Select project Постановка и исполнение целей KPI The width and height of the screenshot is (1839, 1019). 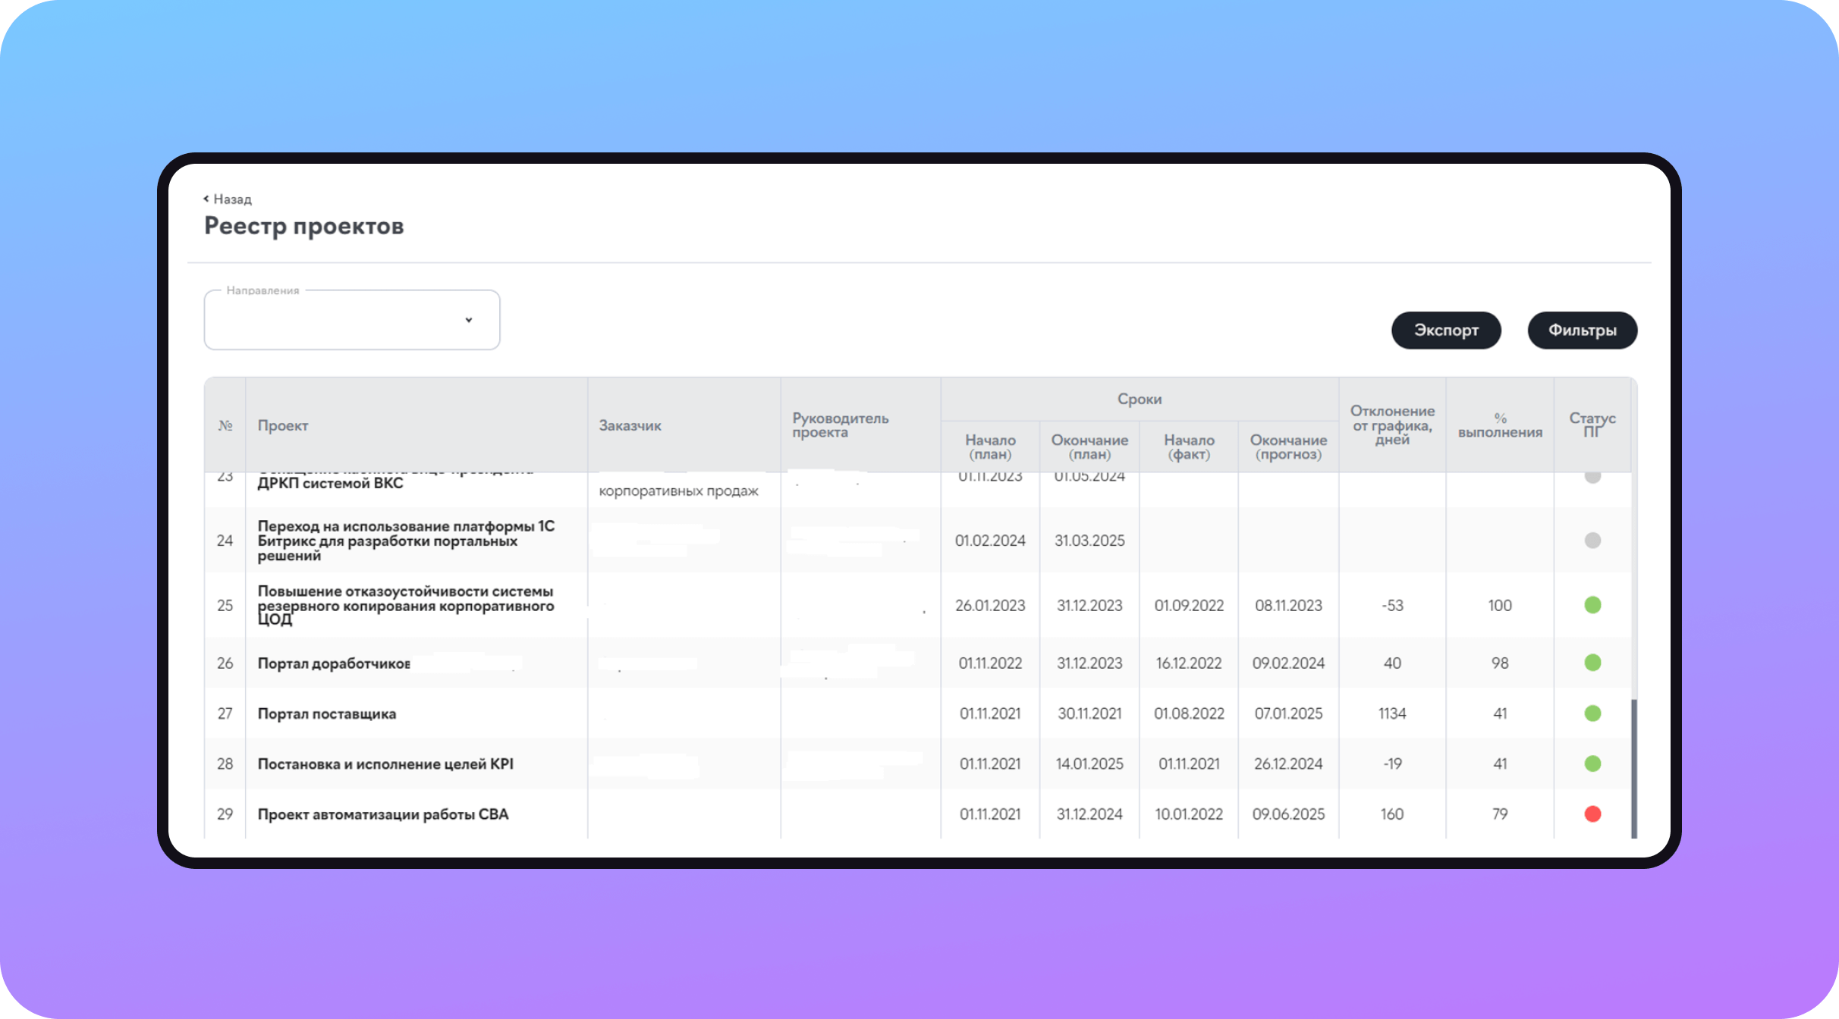click(x=385, y=763)
